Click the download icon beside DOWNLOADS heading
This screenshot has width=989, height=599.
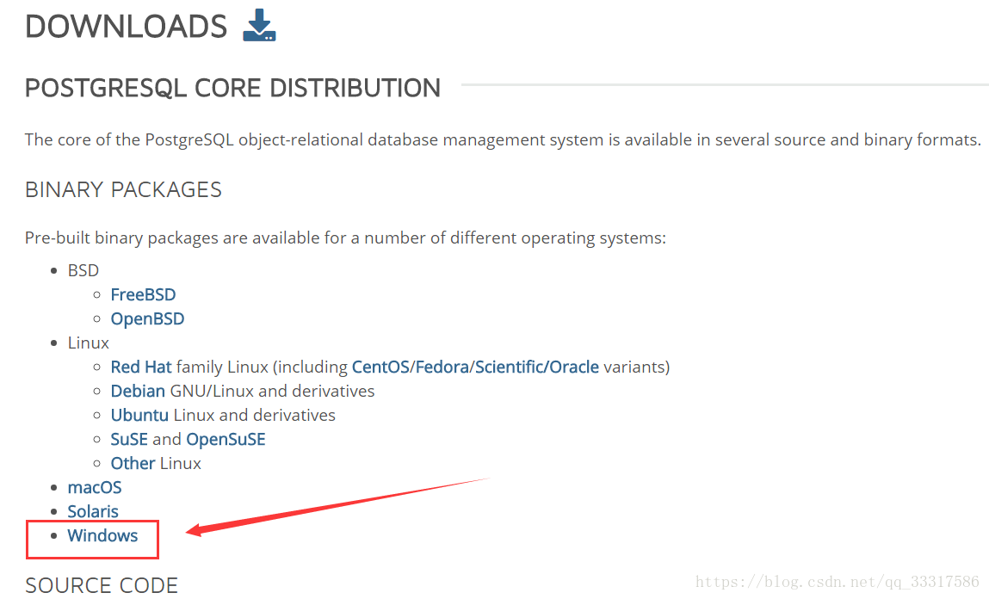point(258,26)
